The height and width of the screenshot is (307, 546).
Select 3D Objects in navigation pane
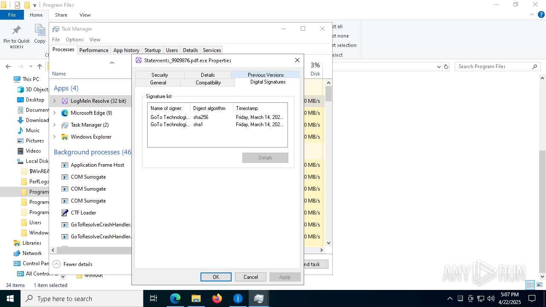[x=32, y=90]
